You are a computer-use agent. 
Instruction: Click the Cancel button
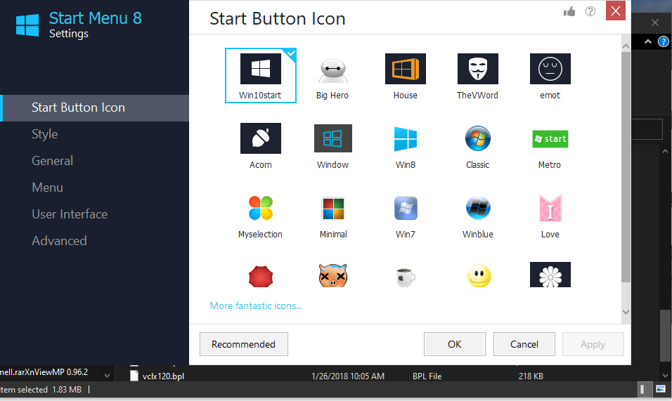coord(524,344)
